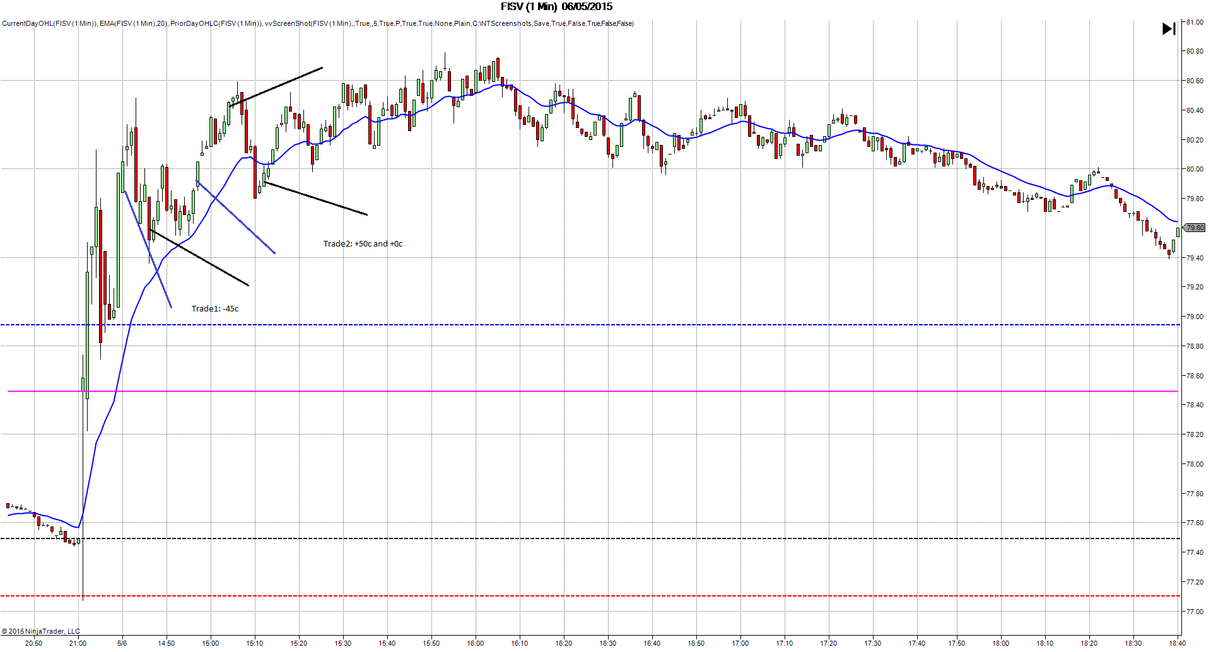Click the 77.00 price axis label
The width and height of the screenshot is (1211, 652).
coord(1195,612)
